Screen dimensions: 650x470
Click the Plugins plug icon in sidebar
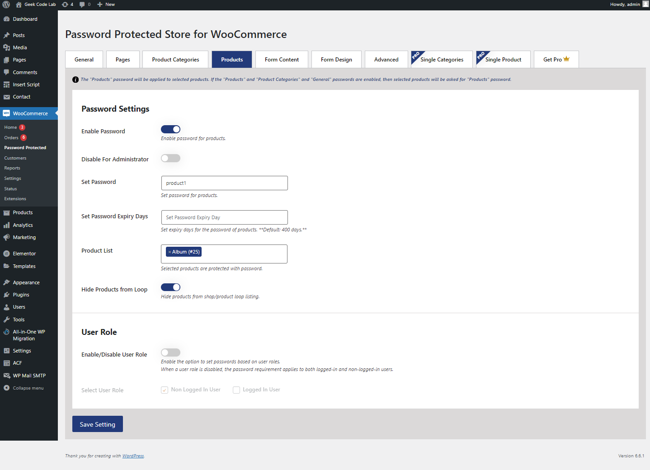click(x=6, y=295)
